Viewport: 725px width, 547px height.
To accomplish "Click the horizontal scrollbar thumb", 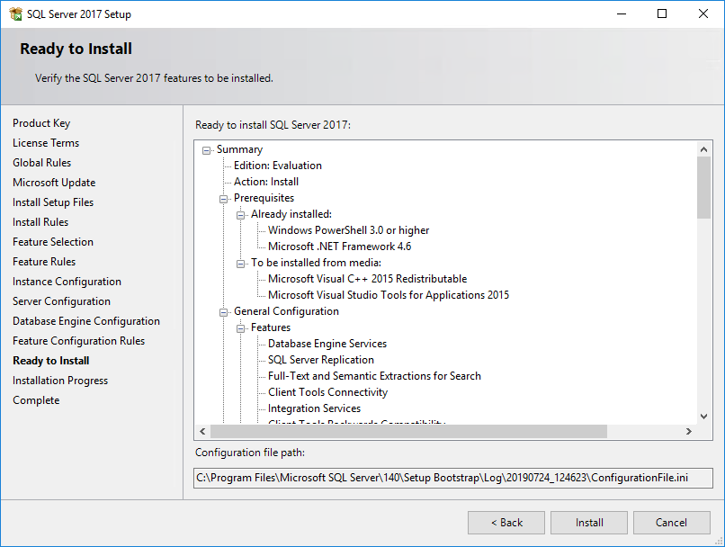I will click(408, 432).
